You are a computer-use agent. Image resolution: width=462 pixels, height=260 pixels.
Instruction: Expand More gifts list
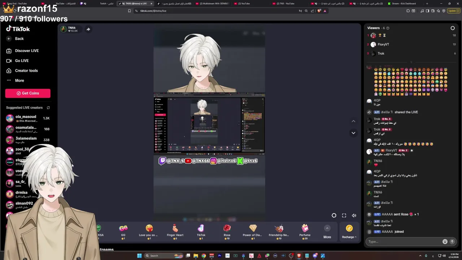click(327, 232)
